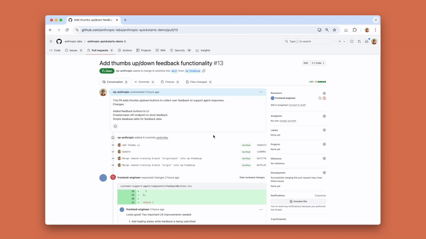The height and width of the screenshot is (239, 426).
Task: Open the Actions repository tab
Action: pos(125,50)
